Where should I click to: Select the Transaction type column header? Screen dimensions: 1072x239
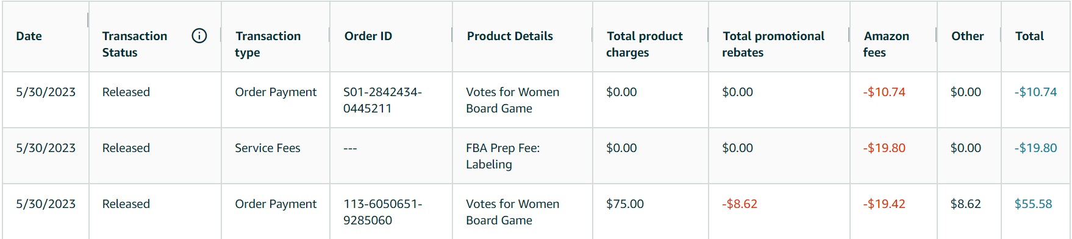tap(268, 44)
